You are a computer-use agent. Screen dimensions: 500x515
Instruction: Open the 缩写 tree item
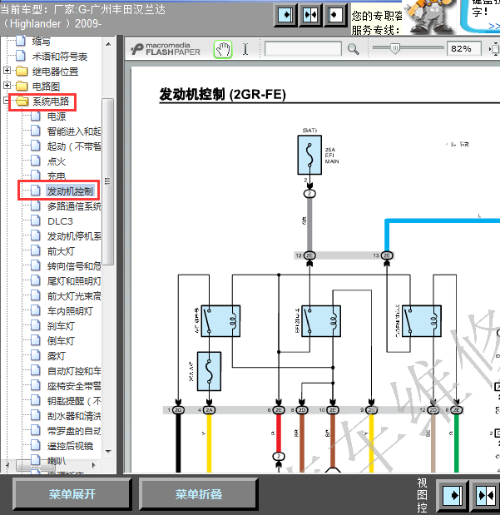[x=42, y=42]
